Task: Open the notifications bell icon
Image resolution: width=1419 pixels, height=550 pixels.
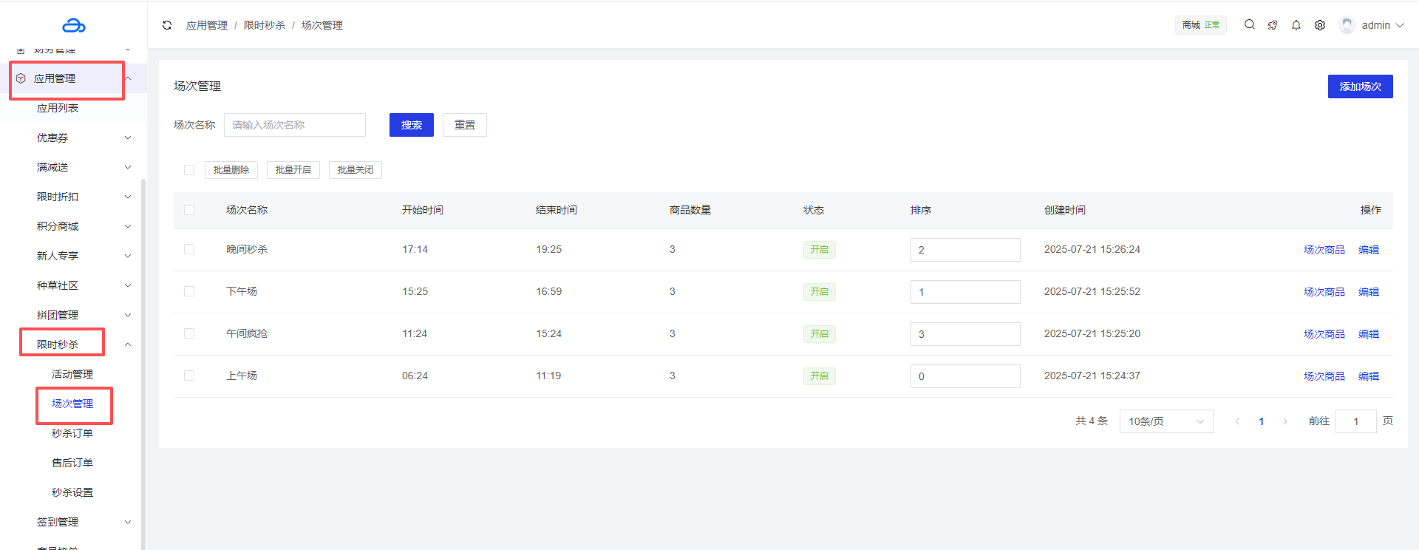Action: tap(1296, 25)
